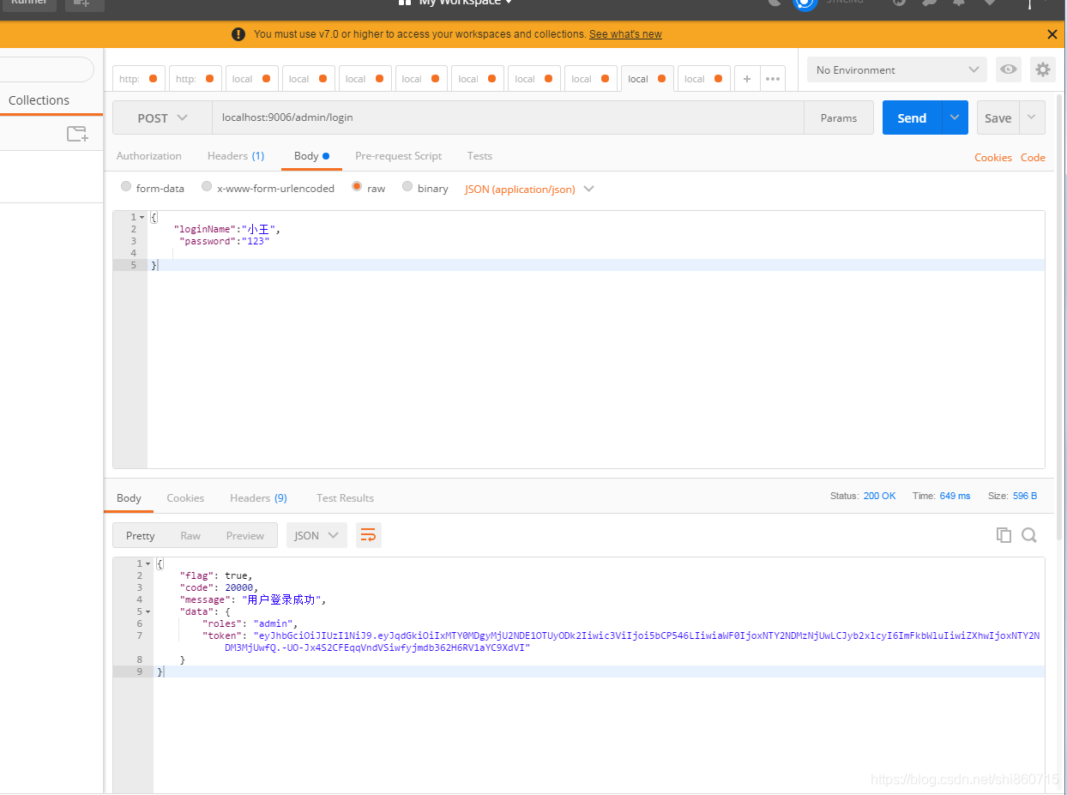
Task: Select the Collections sidebar tab
Action: coord(39,100)
